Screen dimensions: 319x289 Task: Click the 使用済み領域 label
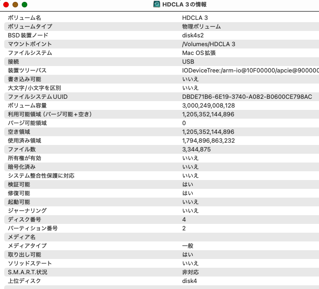tap(25, 140)
